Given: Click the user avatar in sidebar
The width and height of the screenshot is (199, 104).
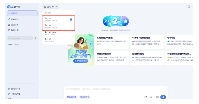Looking at the screenshot, I should 10,99.
